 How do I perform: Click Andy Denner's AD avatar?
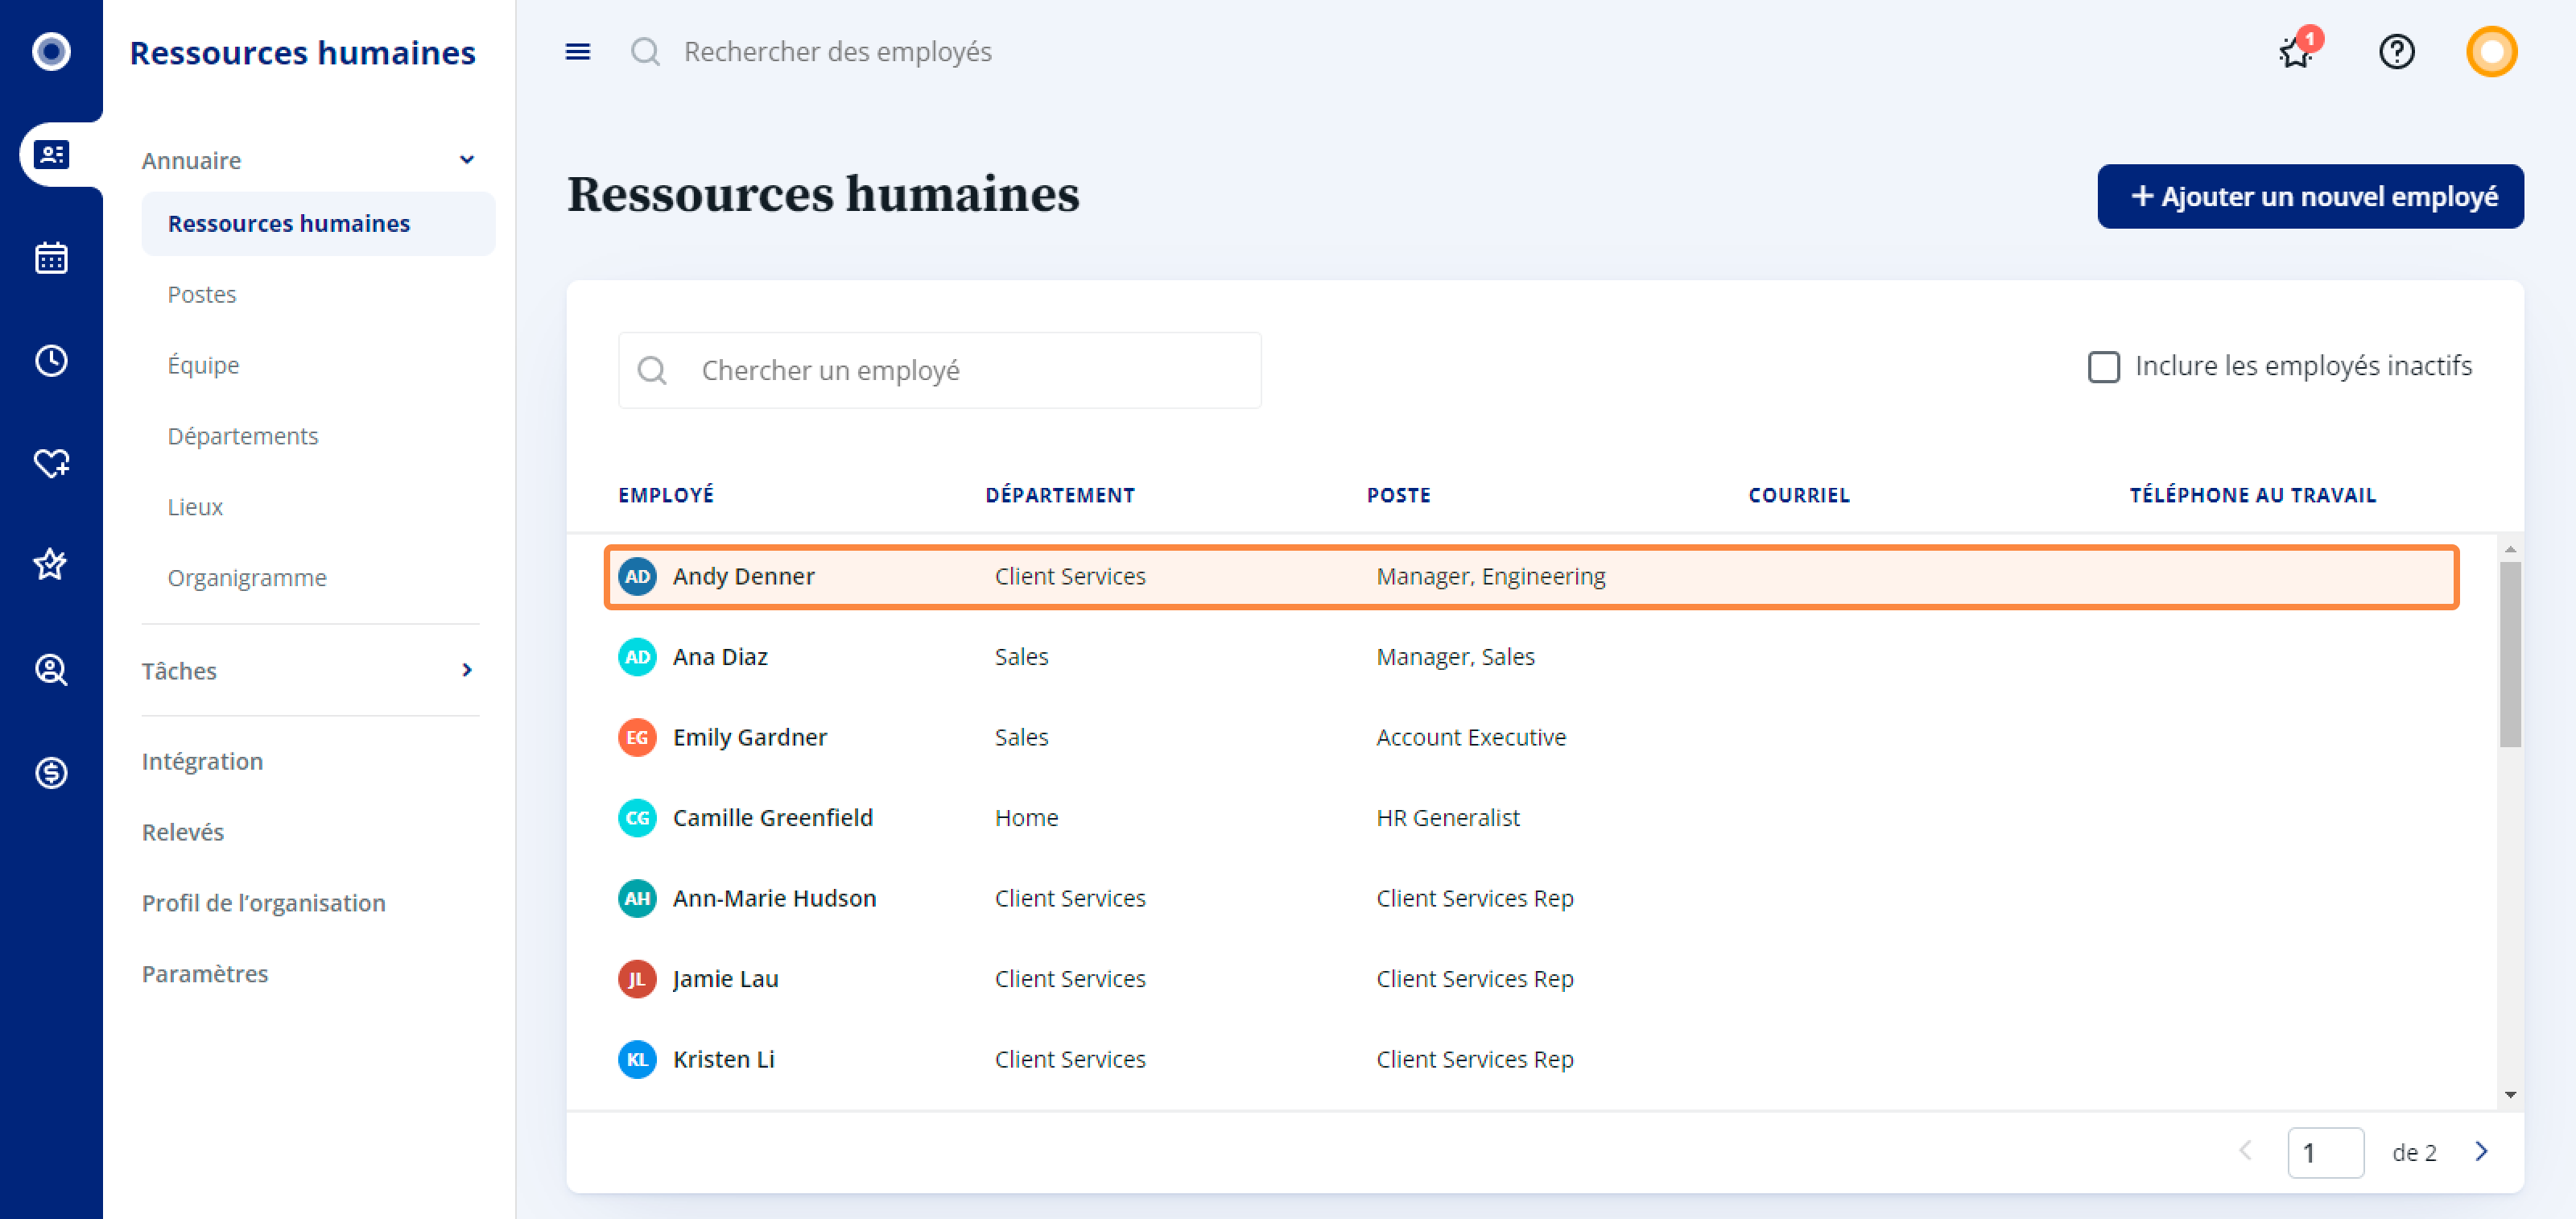coord(637,576)
